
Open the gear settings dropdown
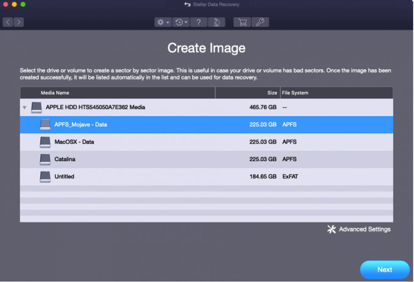tap(163, 22)
